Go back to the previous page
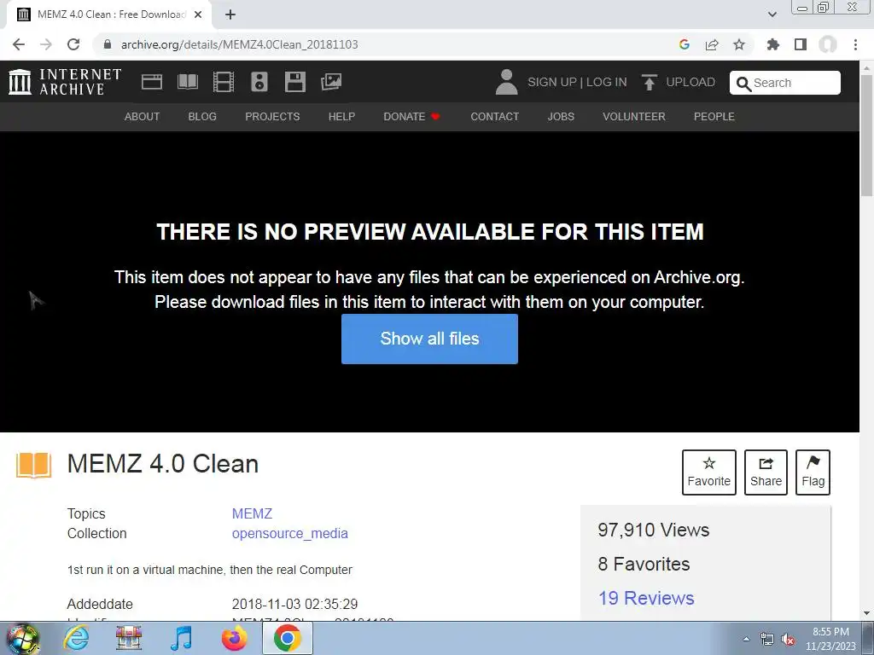Screen dimensions: 874x655 (x=19, y=44)
